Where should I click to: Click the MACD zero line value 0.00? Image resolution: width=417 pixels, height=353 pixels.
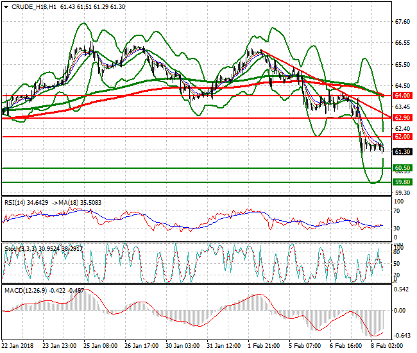coord(400,311)
